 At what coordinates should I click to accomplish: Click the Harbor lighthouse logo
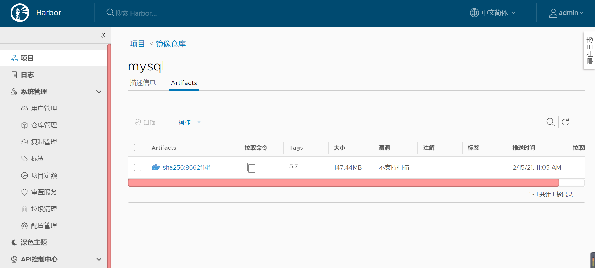click(20, 13)
